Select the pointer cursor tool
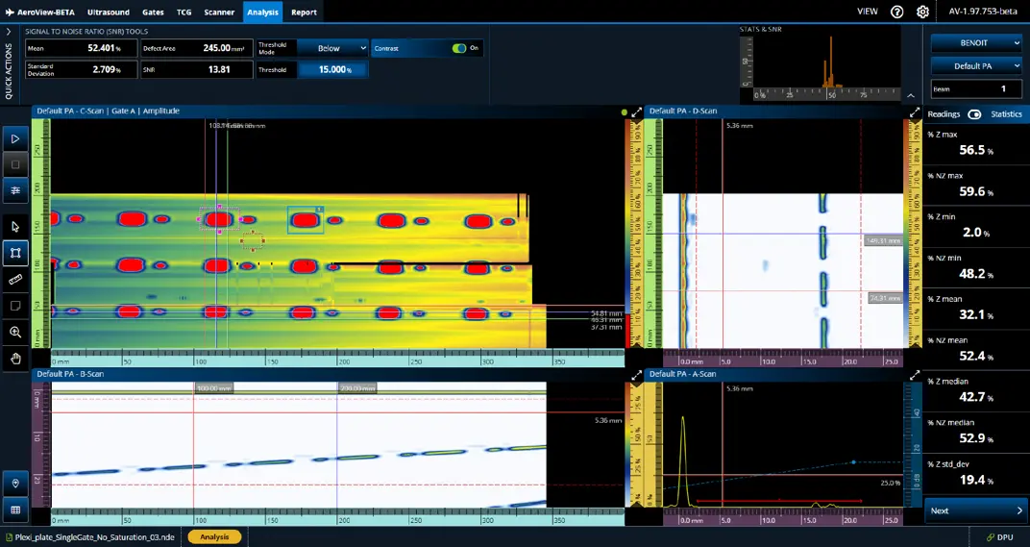Image resolution: width=1030 pixels, height=547 pixels. coord(15,227)
